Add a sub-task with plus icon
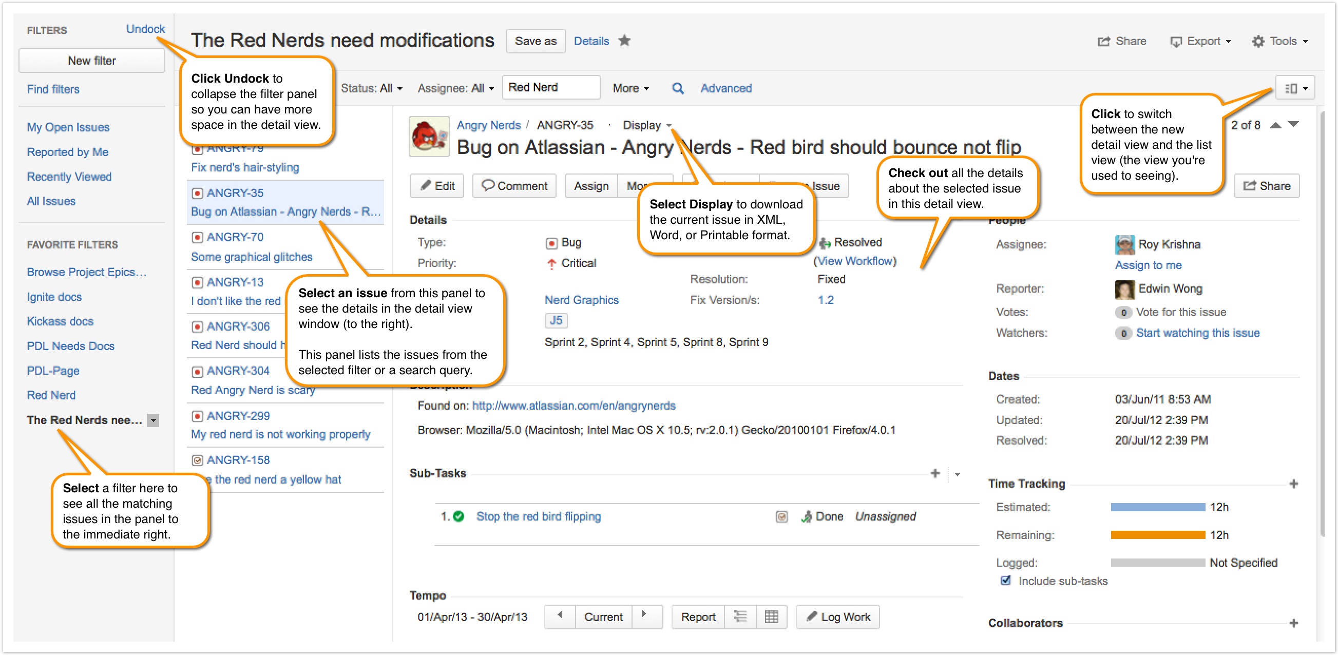The image size is (1338, 655). tap(935, 474)
